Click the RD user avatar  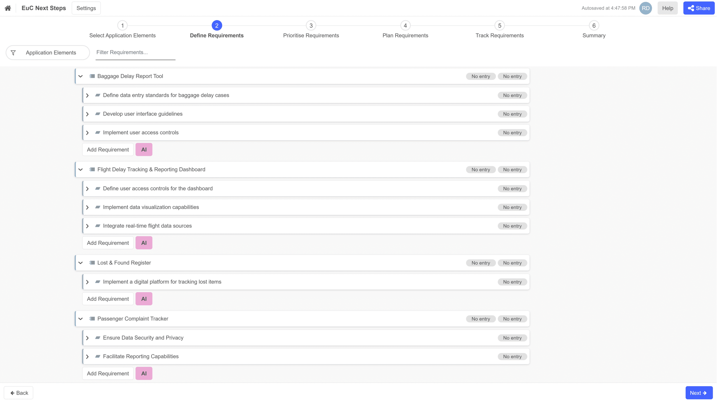click(x=646, y=8)
